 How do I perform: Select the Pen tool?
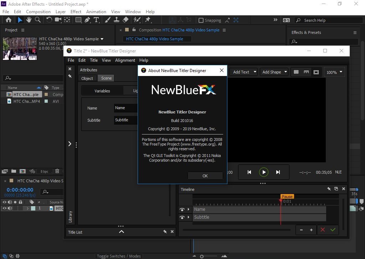coord(87,20)
